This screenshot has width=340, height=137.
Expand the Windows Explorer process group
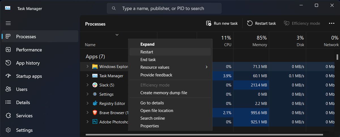tap(88, 67)
